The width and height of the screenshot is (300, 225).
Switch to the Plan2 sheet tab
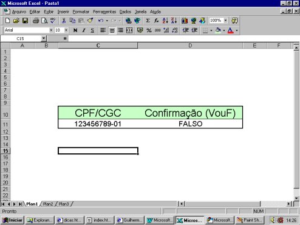point(48,204)
